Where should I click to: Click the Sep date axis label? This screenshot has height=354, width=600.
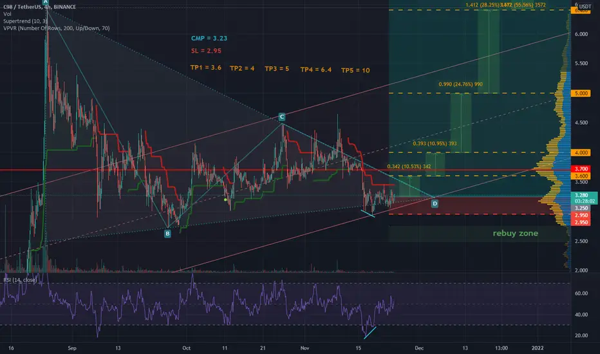[x=72, y=348]
